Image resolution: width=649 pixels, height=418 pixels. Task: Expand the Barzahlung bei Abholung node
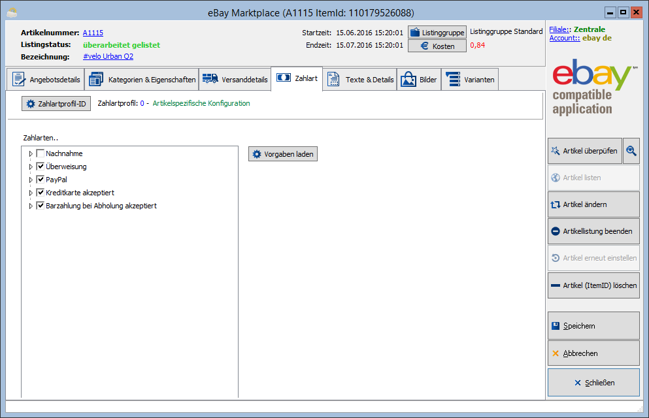[31, 206]
